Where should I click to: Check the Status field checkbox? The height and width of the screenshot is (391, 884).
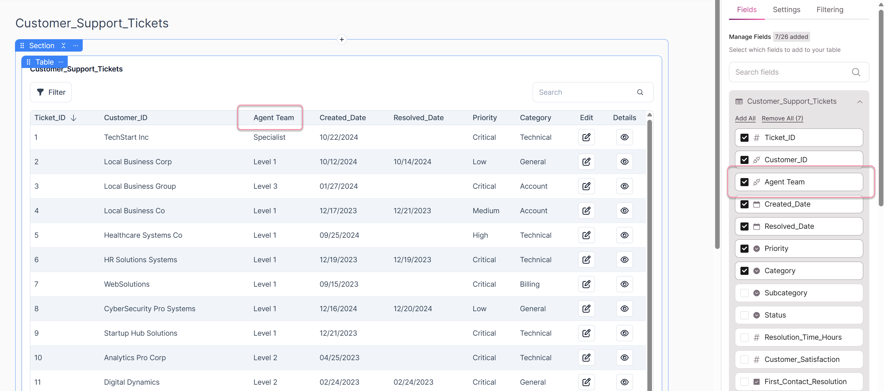[744, 315]
